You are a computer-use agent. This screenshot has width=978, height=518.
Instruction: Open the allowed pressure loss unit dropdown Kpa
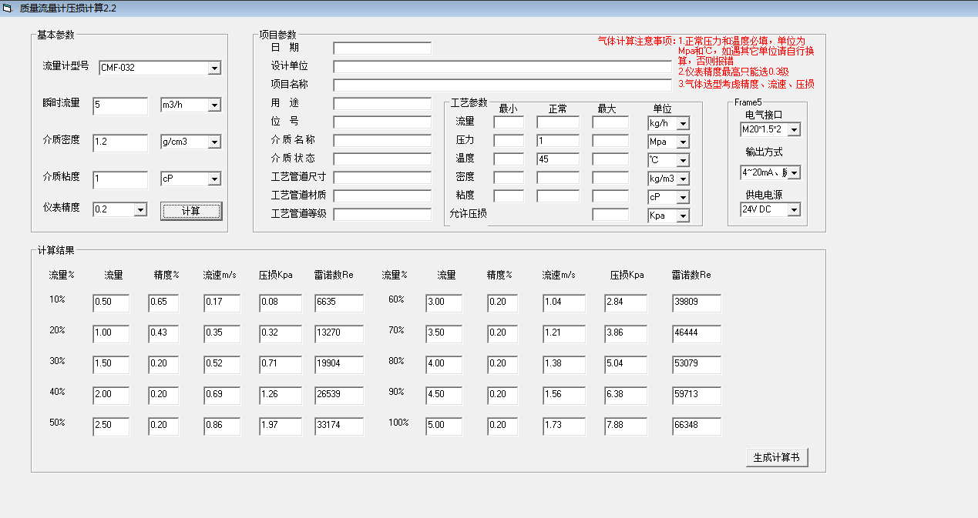coord(682,215)
